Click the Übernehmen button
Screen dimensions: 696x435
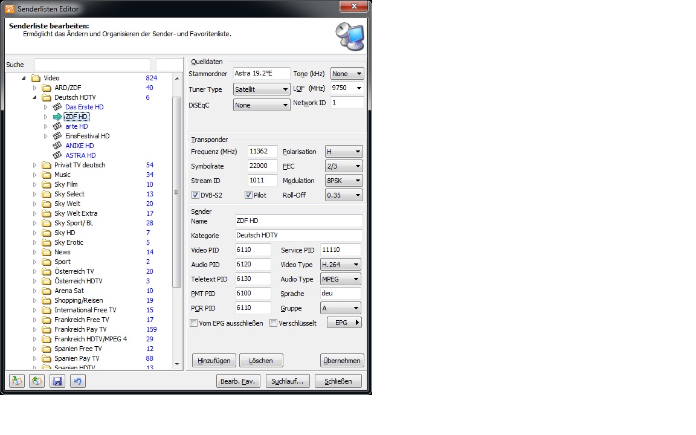[342, 361]
